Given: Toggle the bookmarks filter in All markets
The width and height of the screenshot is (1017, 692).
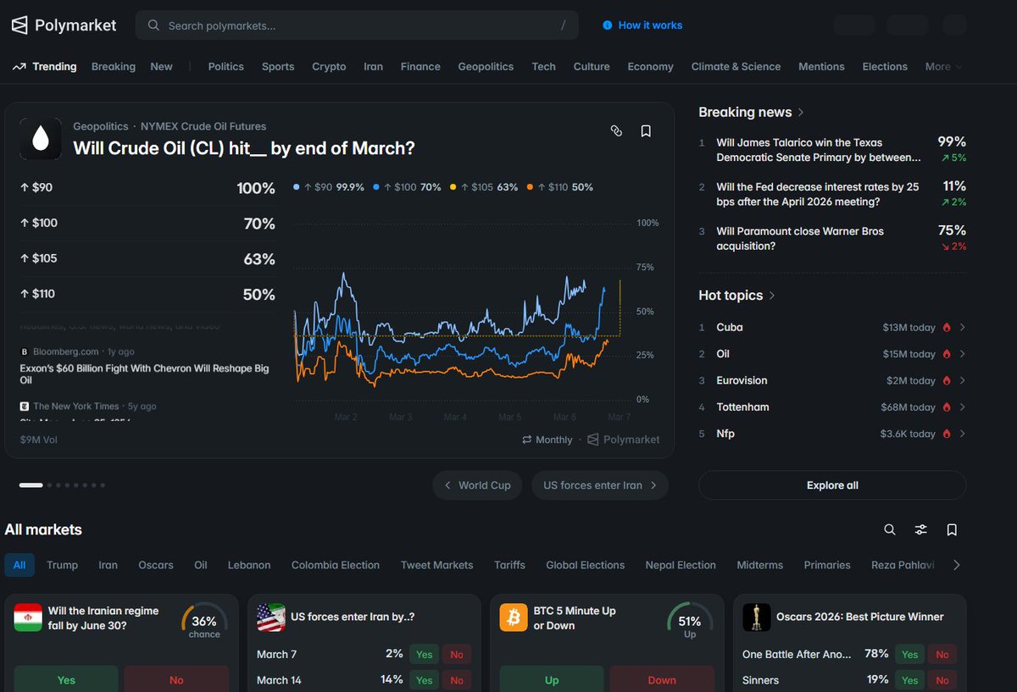Looking at the screenshot, I should tap(952, 529).
